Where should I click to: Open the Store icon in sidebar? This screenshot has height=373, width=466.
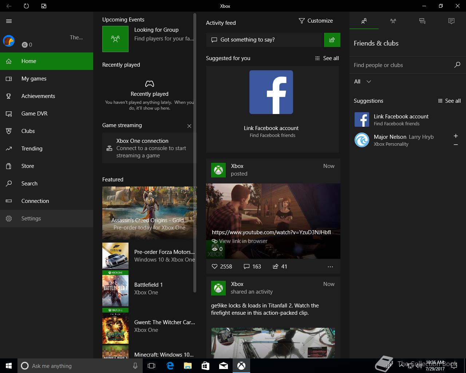(x=9, y=166)
